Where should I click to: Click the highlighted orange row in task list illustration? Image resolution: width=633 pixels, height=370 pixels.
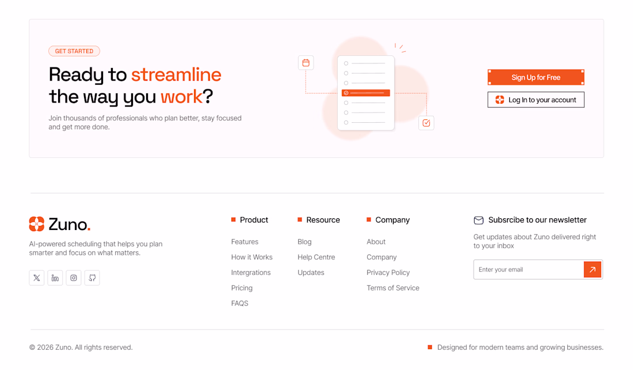click(366, 93)
